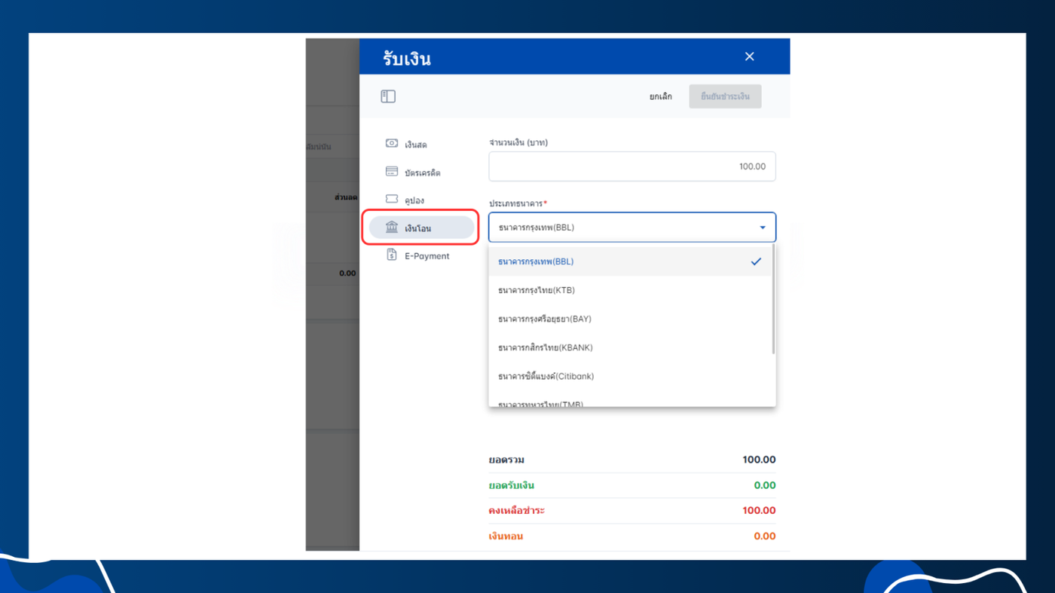This screenshot has height=593, width=1055.
Task: Click the E-Payment document icon
Action: click(392, 255)
